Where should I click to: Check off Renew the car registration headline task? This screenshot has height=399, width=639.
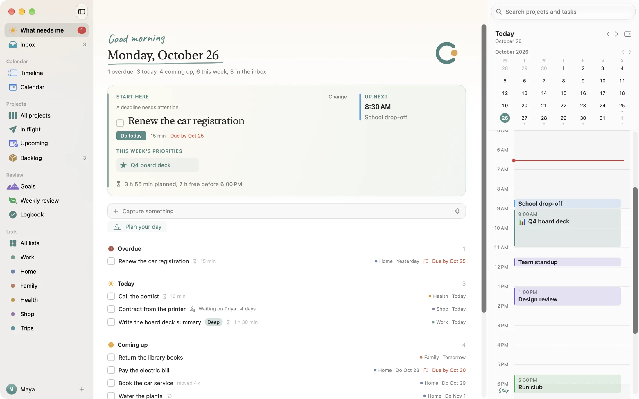120,123
